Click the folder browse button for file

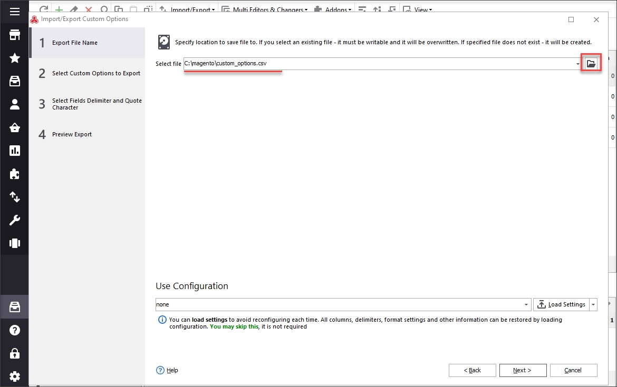[591, 63]
